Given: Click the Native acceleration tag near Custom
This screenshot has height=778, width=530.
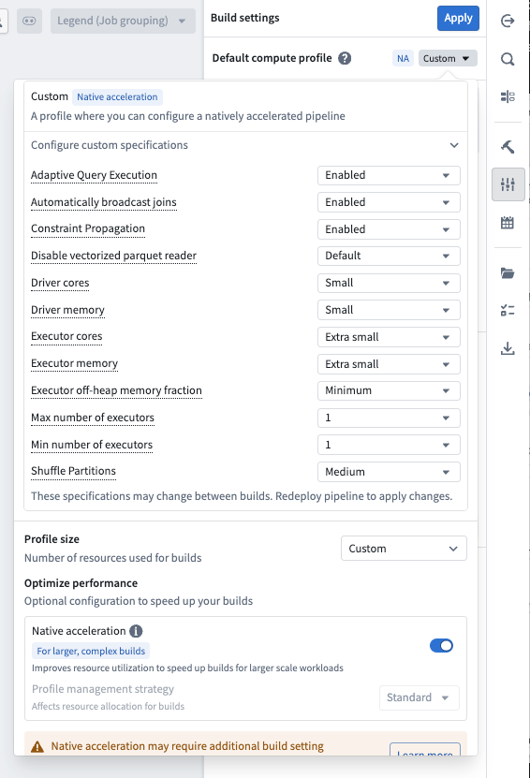Looking at the screenshot, I should click(117, 96).
